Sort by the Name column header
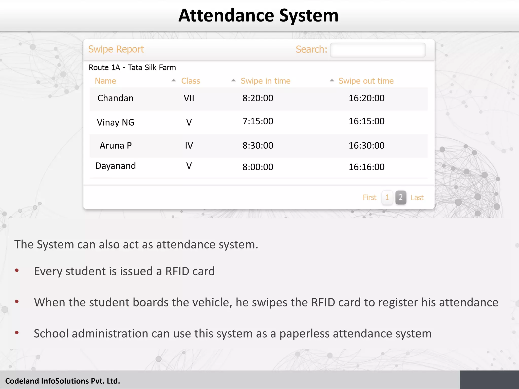The height and width of the screenshot is (389, 519). click(105, 81)
